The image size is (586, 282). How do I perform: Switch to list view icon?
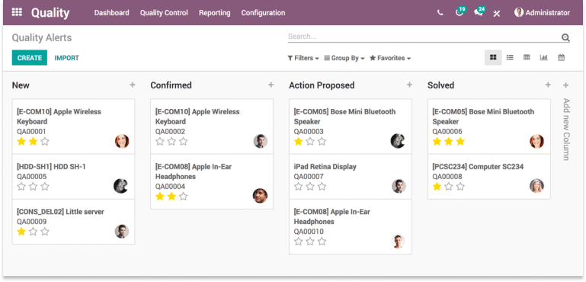tap(510, 58)
